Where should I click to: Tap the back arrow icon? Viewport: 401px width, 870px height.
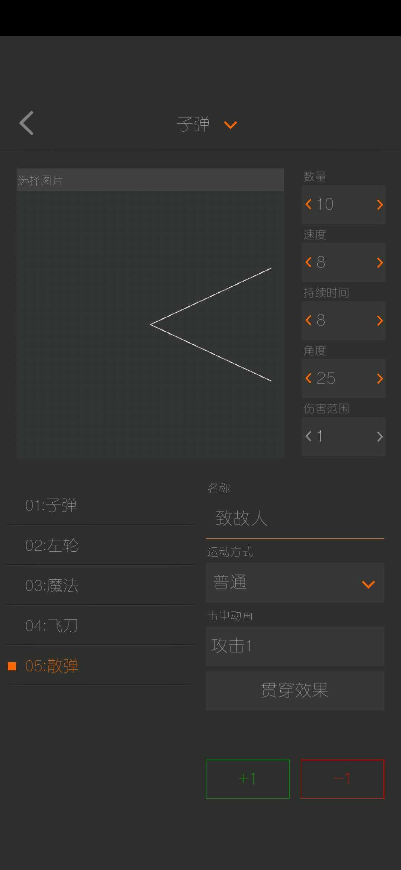click(x=27, y=123)
